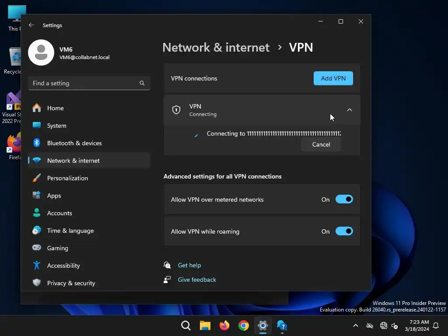Image resolution: width=448 pixels, height=336 pixels.
Task: Click the Add VPN button
Action: point(333,78)
